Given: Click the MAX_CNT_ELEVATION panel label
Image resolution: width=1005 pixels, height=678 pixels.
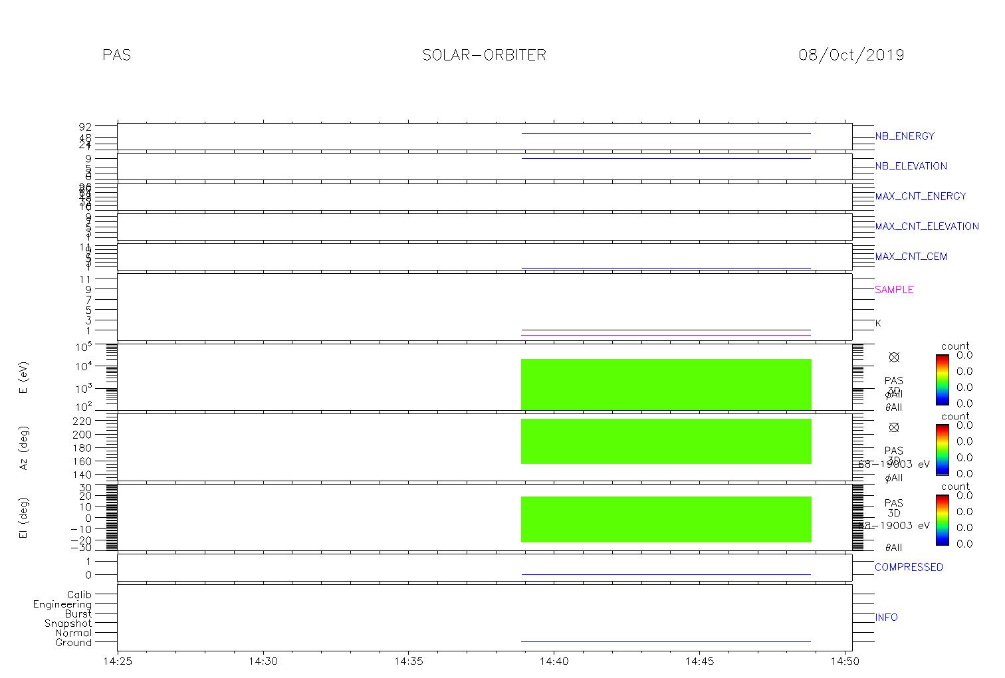Looking at the screenshot, I should coord(927,226).
